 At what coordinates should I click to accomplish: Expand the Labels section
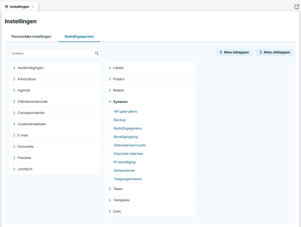coord(150,68)
